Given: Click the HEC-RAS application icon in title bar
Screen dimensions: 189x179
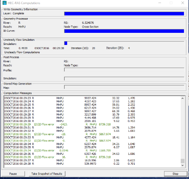Looking at the screenshot, I should click(5, 3).
